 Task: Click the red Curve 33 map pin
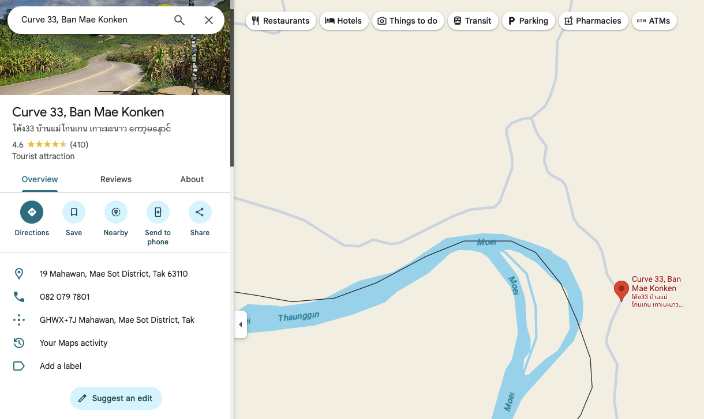click(x=621, y=291)
